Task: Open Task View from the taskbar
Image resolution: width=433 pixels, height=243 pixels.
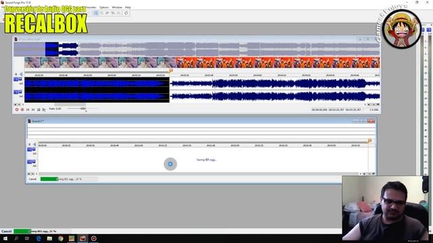Action: click(x=27, y=238)
